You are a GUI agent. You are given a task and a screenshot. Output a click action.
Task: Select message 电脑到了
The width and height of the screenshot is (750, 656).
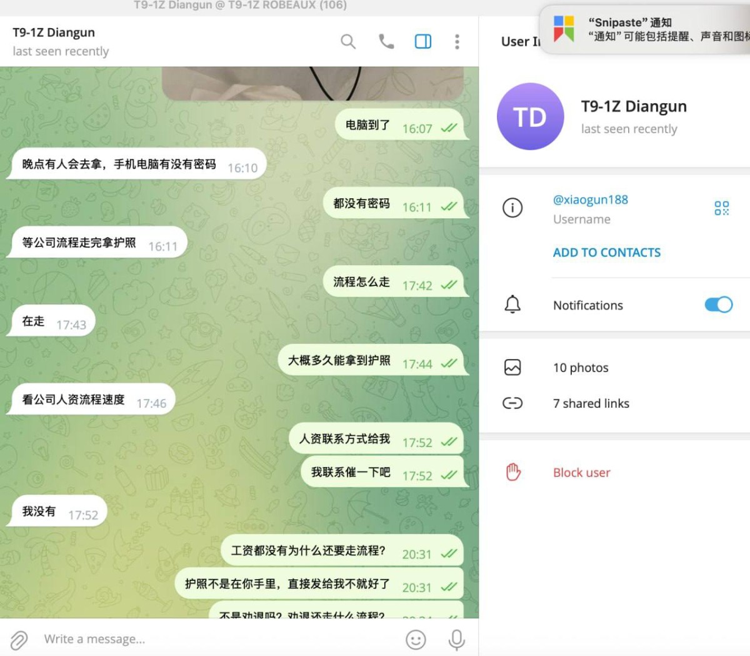coord(402,126)
